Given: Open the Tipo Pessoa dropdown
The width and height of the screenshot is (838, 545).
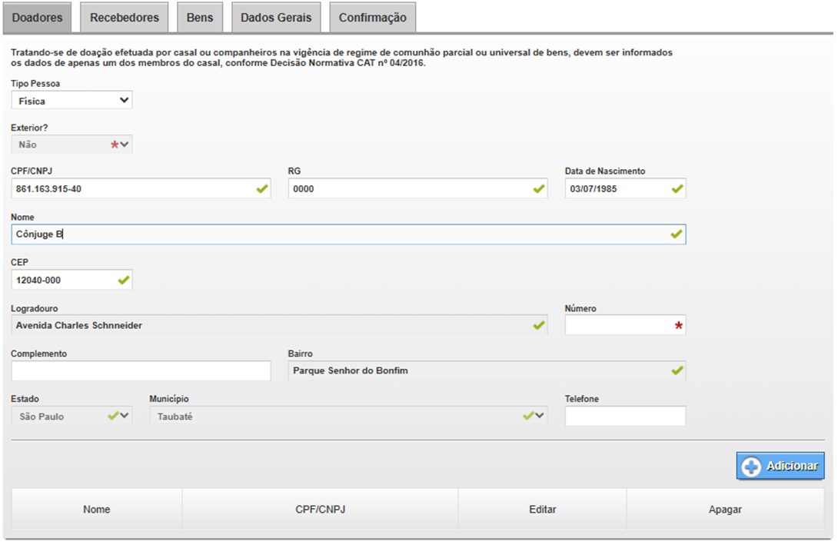Looking at the screenshot, I should pyautogui.click(x=71, y=100).
